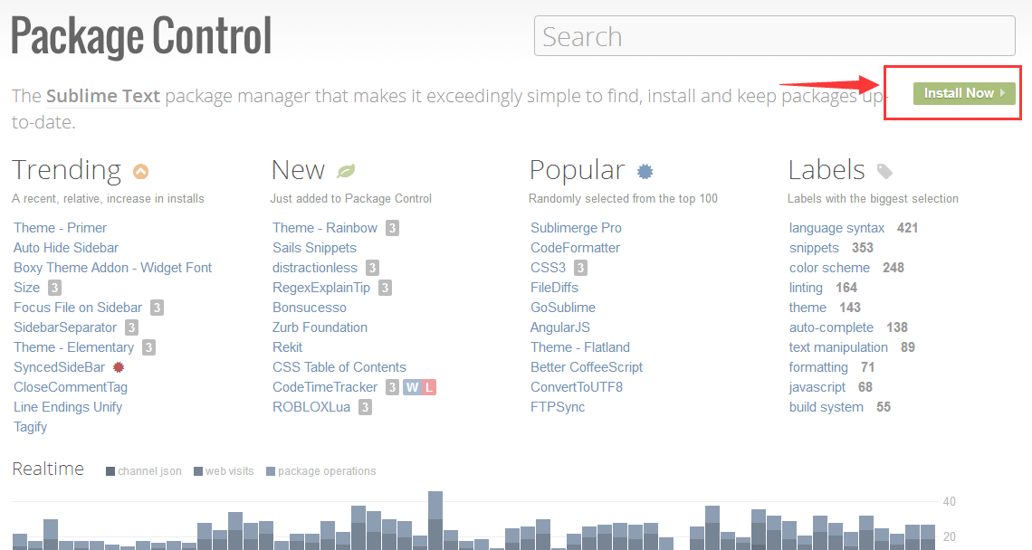The height and width of the screenshot is (550, 1032).
Task: Click the 3 badge beside Focus File on Sidebar
Action: click(157, 308)
